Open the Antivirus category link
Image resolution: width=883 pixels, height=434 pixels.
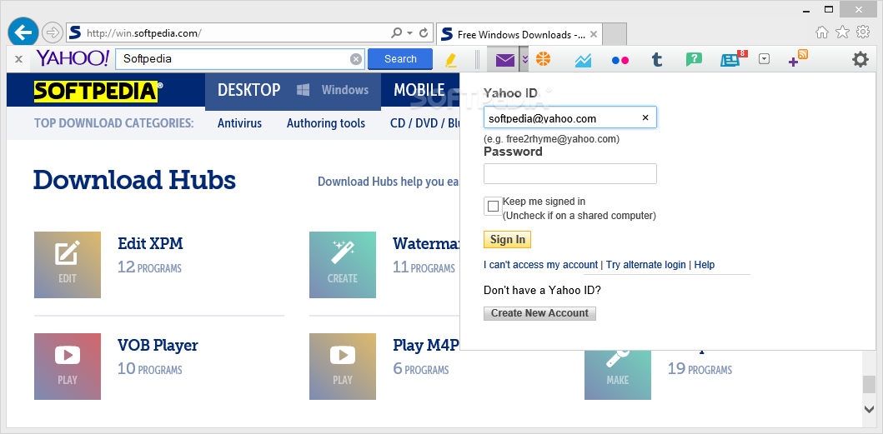239,123
